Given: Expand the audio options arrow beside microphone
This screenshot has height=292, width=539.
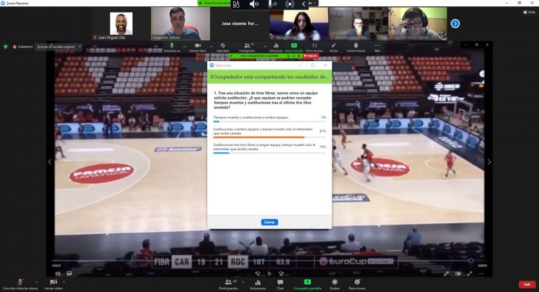Looking at the screenshot, I should pyautogui.click(x=36, y=282).
